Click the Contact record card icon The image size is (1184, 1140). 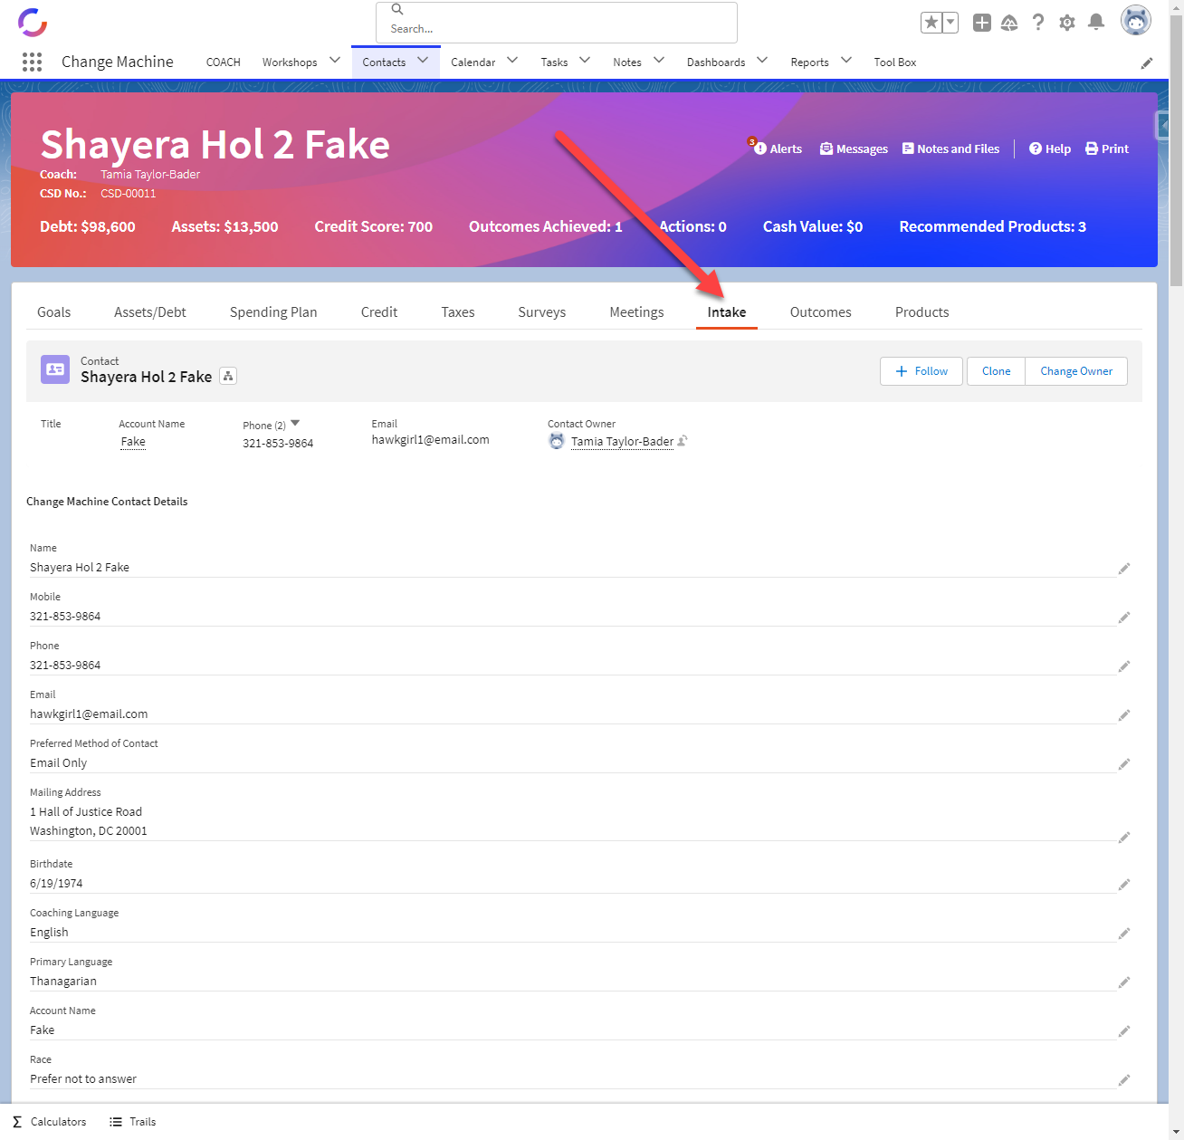[x=55, y=369]
